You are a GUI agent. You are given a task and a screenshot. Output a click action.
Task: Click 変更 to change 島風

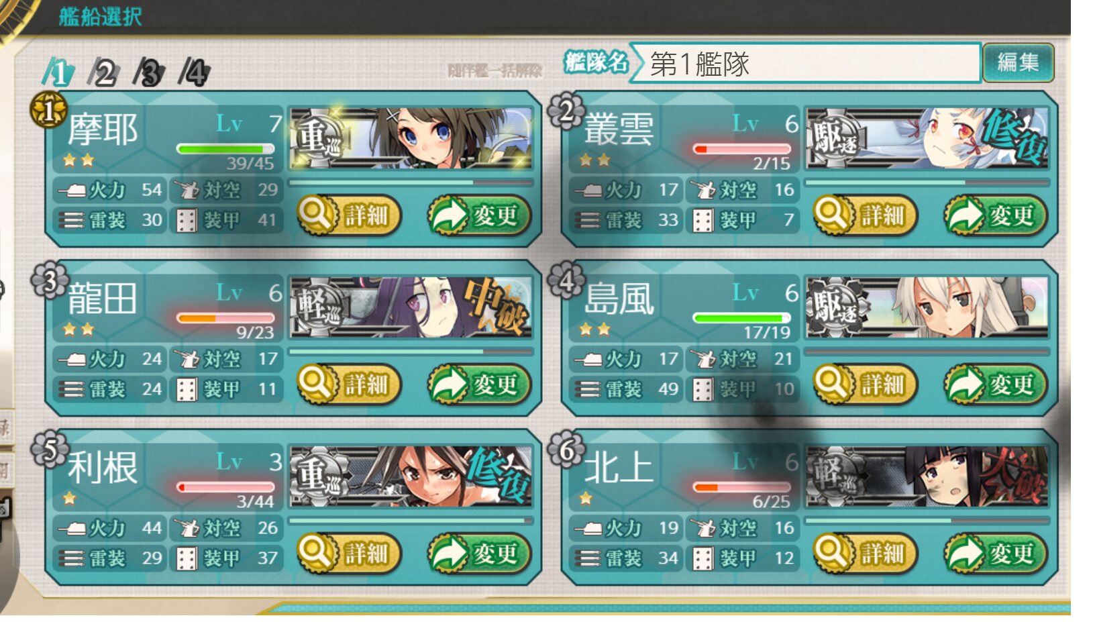996,384
